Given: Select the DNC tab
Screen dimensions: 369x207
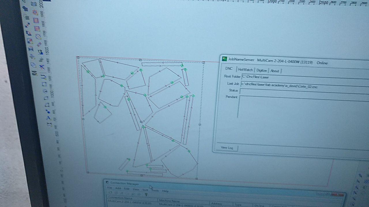Looking at the screenshot, I should tap(229, 69).
